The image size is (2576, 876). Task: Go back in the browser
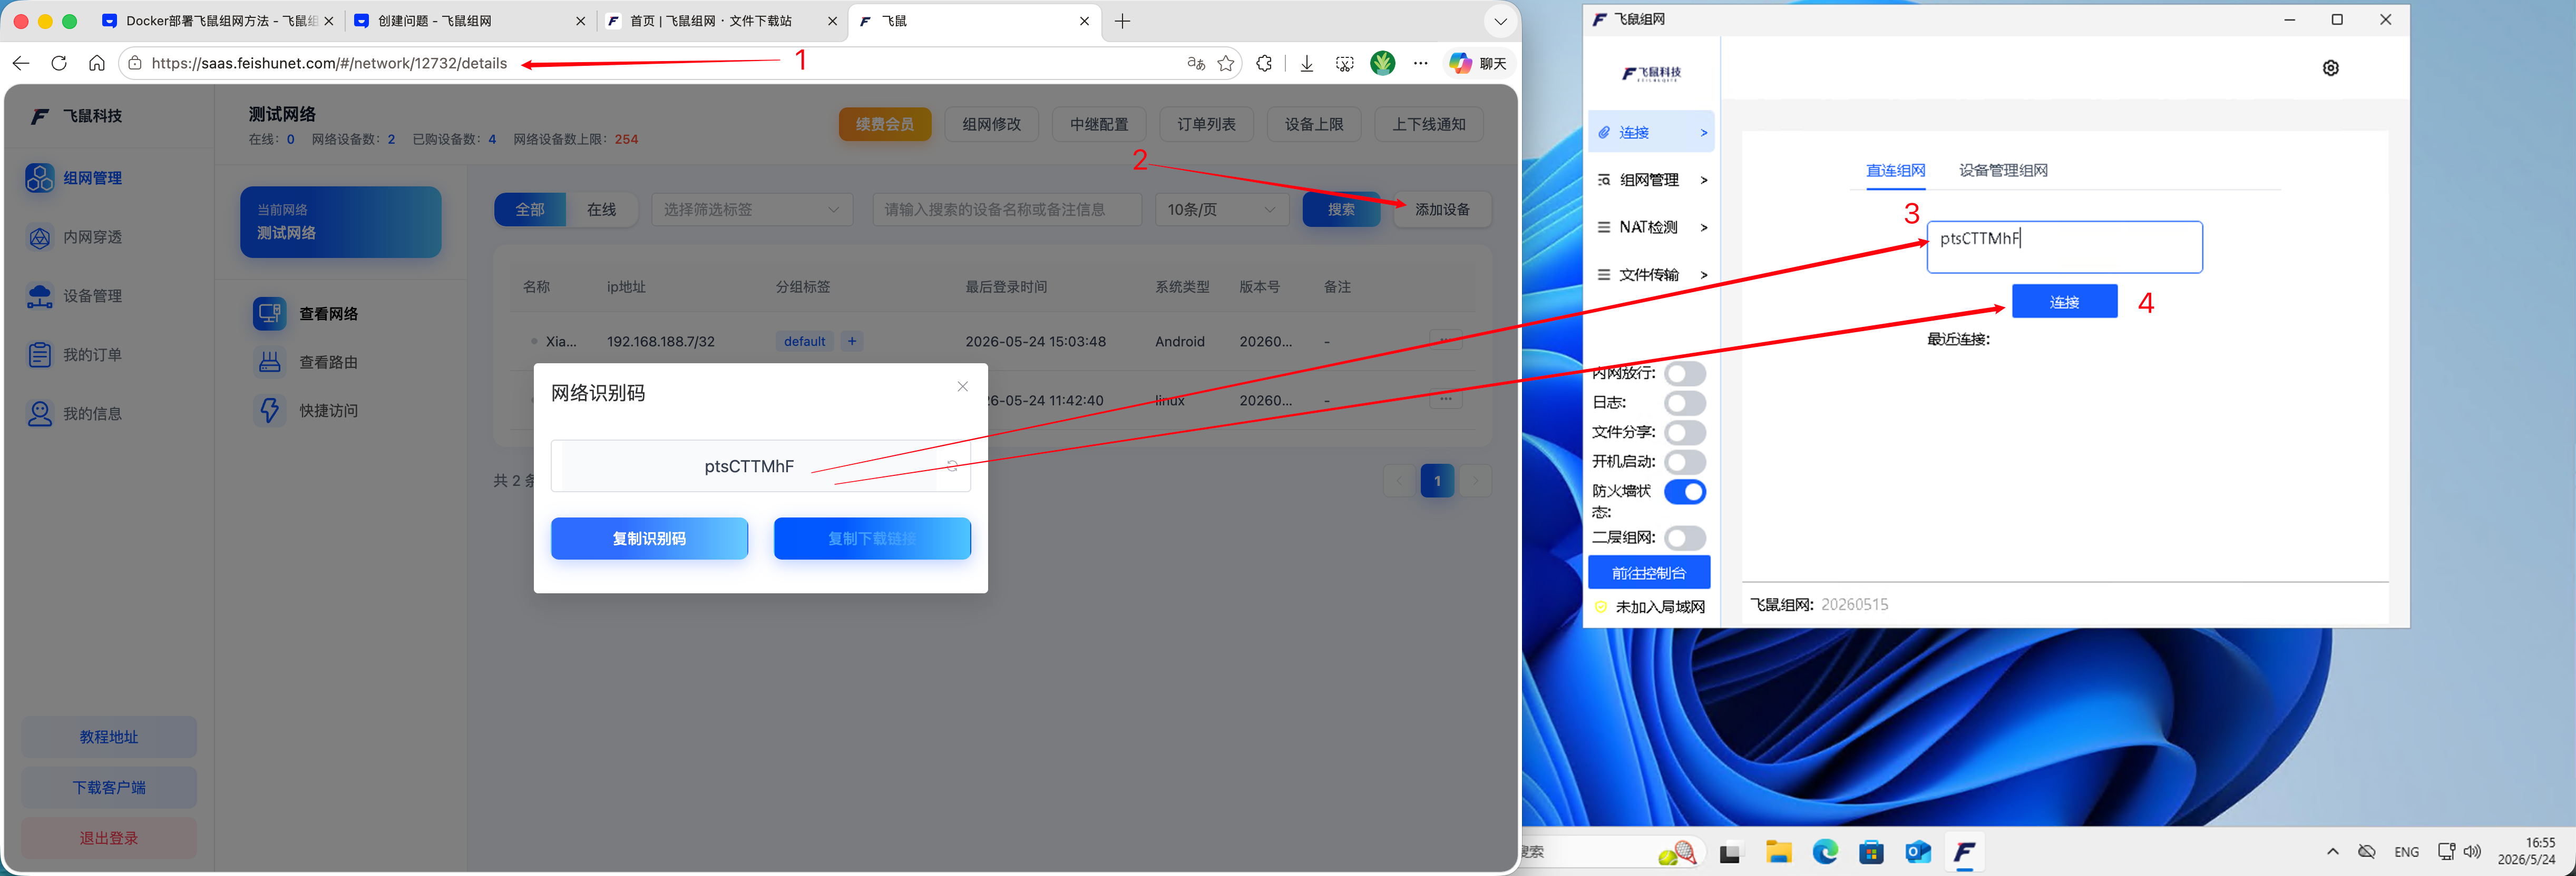click(21, 63)
